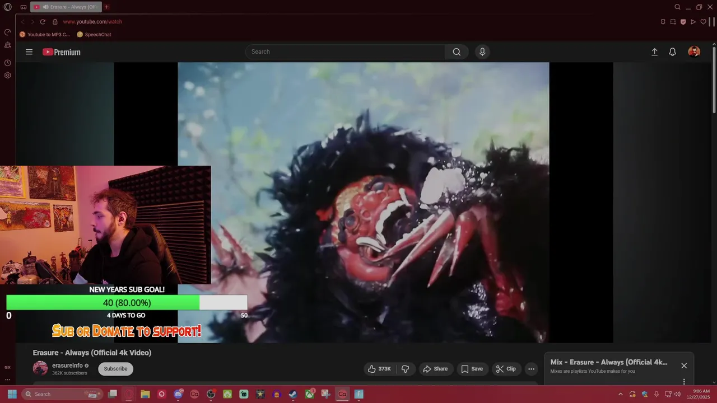Launch OBS Studio from taskbar
717x403 pixels.
point(211,394)
